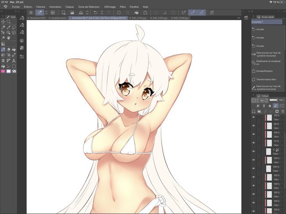The height and width of the screenshot is (214, 286).
Task: Select the Ruler tool
Action: pyautogui.click(x=8, y=60)
